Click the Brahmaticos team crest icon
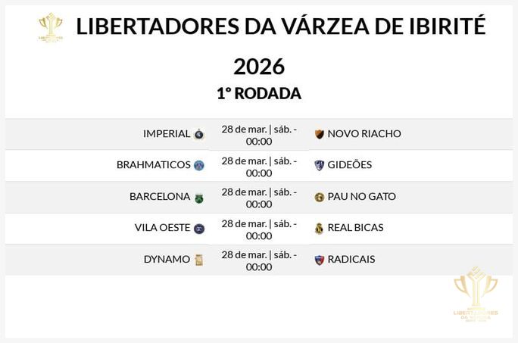This screenshot has width=518, height=343. [199, 165]
